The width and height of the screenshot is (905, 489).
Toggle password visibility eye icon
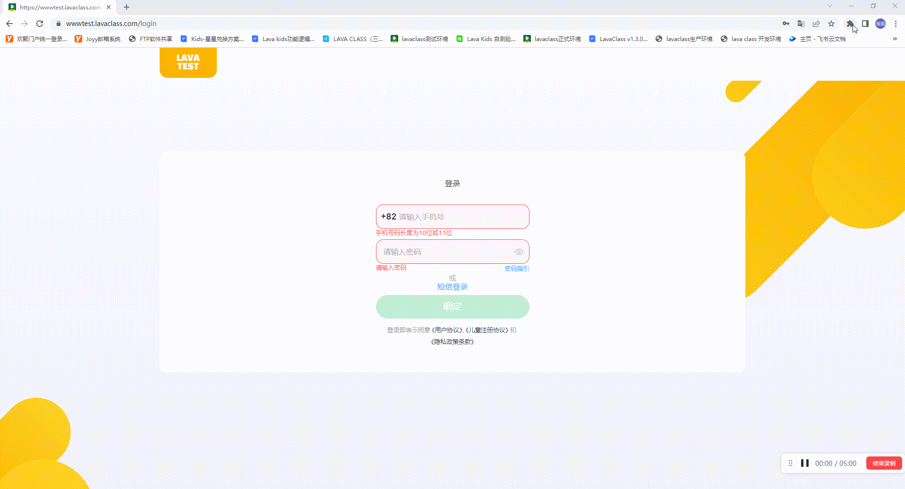click(519, 252)
